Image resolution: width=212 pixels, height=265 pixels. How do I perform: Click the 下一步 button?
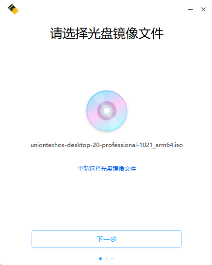(107, 239)
